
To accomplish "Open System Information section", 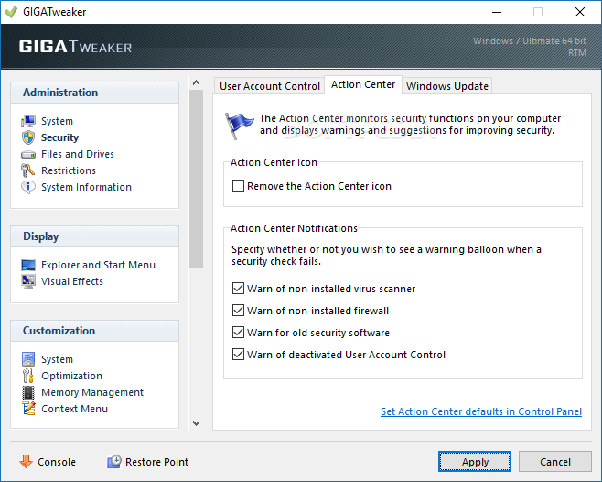I will pos(86,187).
